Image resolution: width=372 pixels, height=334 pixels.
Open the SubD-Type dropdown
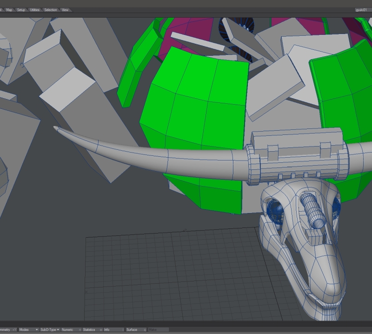(x=50, y=329)
